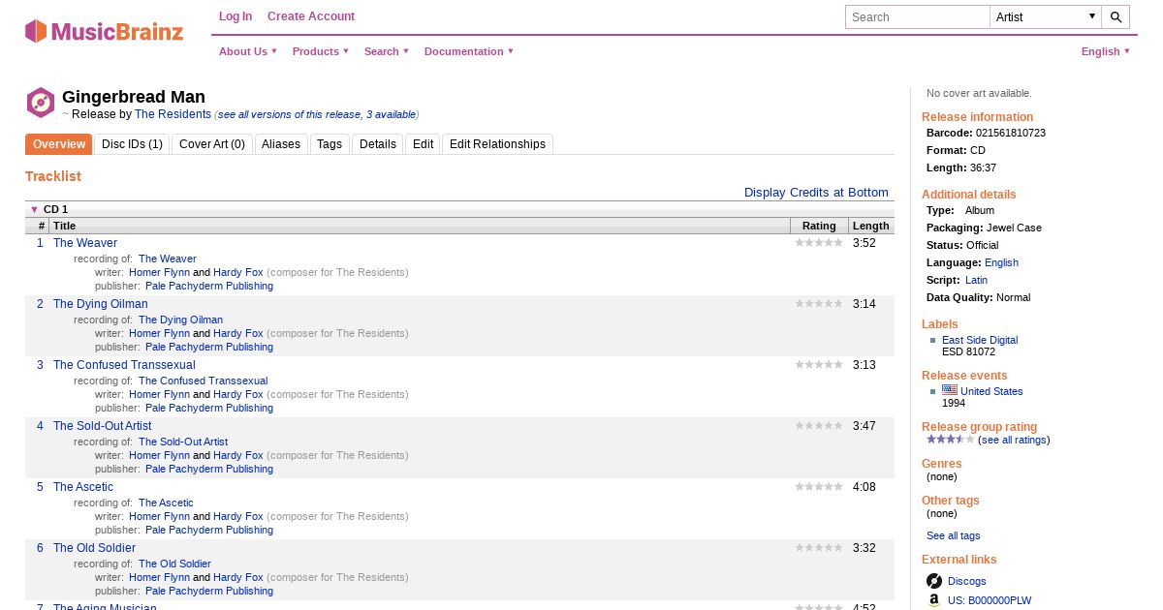Open track title The Sold-Out Artist

pos(103,426)
